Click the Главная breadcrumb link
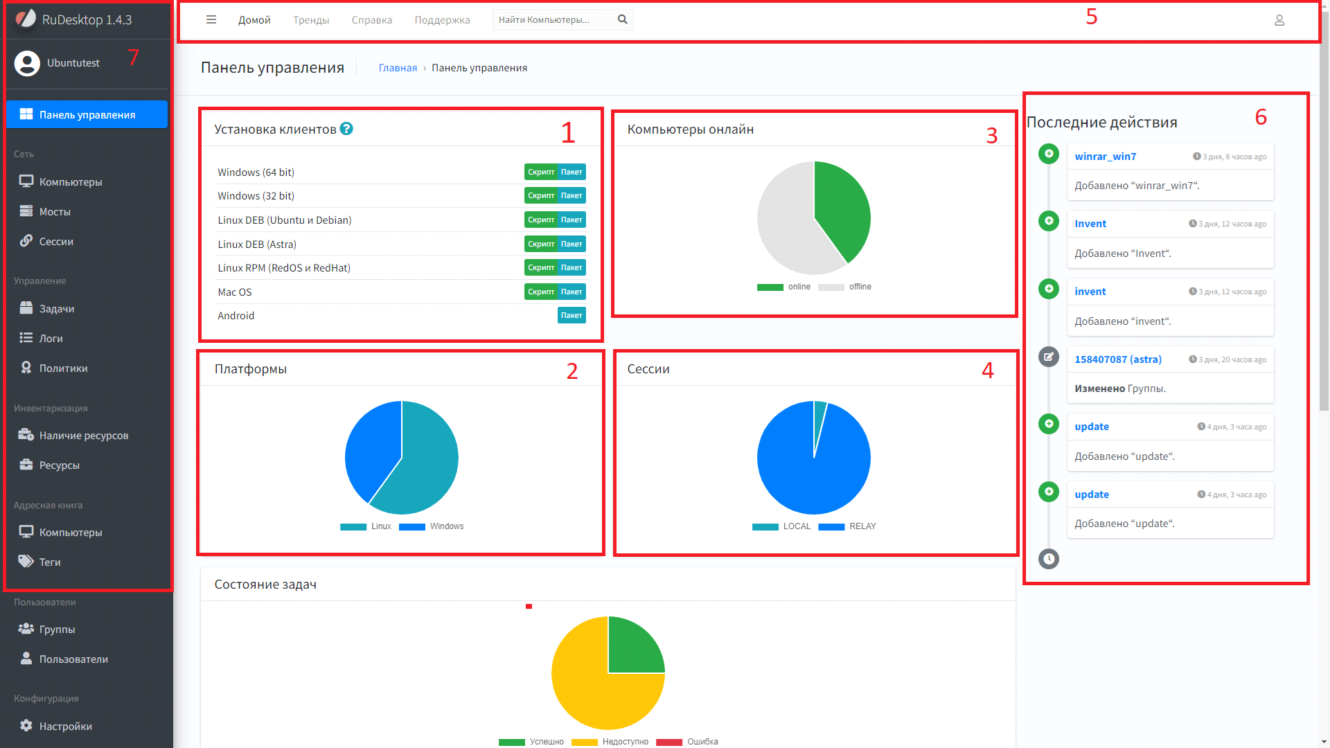Screen dimensions: 1330x748 coord(398,68)
